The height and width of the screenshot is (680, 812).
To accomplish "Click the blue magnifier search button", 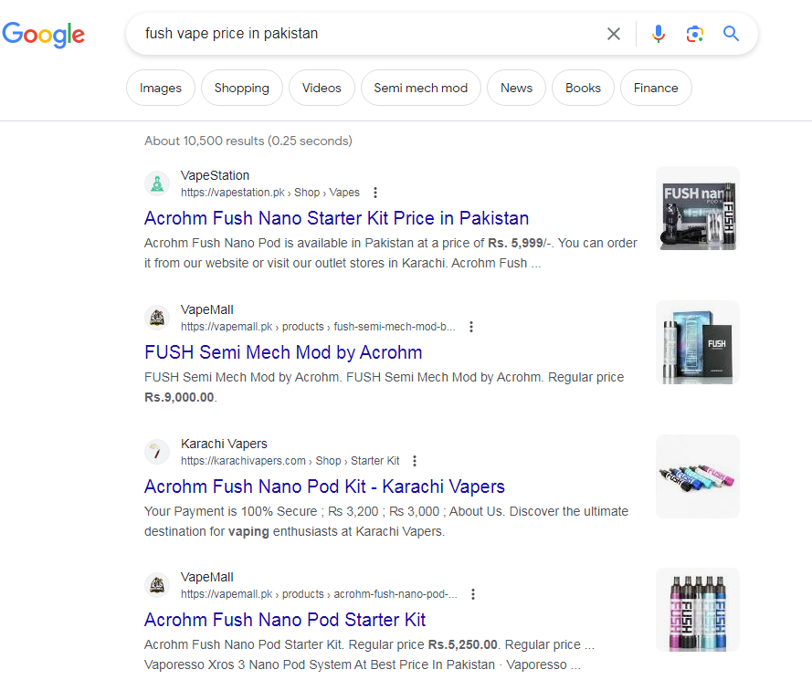I will click(x=731, y=34).
